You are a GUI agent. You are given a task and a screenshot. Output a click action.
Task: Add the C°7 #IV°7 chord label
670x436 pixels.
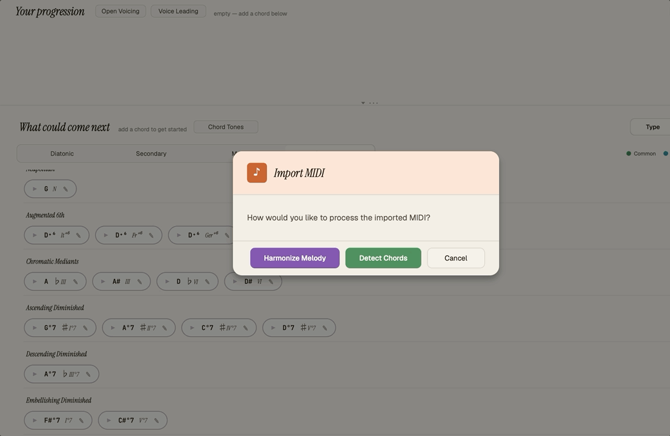pyautogui.click(x=219, y=328)
